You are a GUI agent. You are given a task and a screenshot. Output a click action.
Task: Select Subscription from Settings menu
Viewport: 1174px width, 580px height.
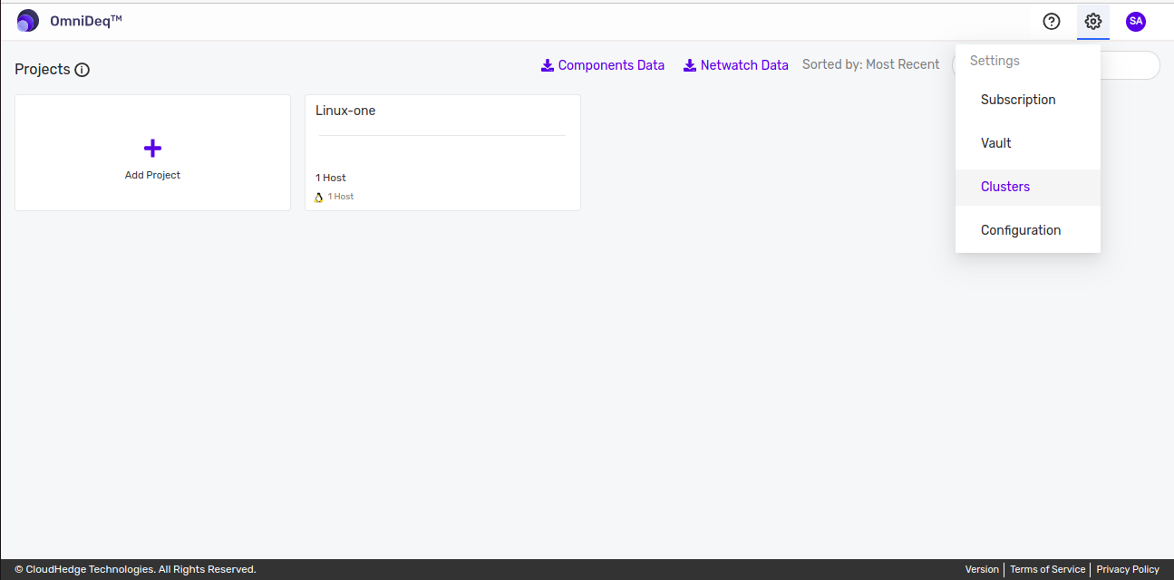(x=1028, y=100)
